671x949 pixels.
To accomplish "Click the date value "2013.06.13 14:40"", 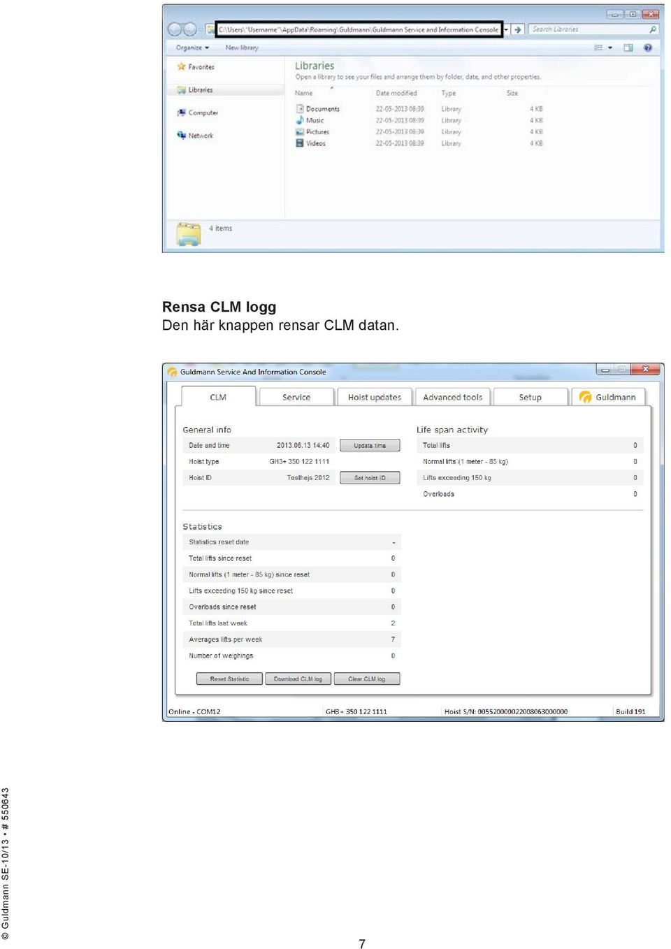I will [x=303, y=445].
